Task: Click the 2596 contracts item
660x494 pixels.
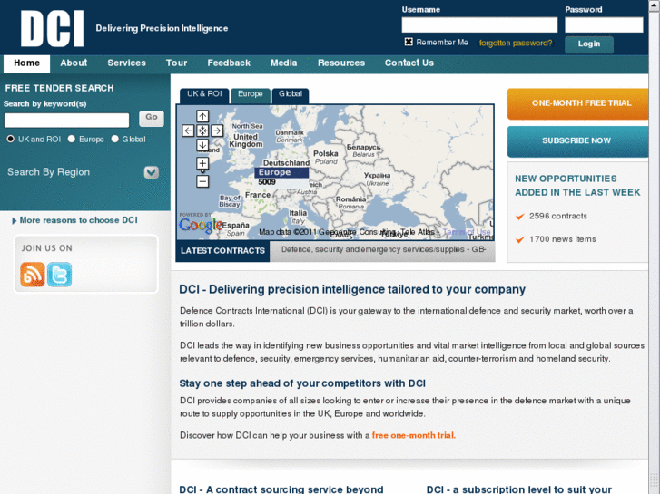Action: point(557,216)
